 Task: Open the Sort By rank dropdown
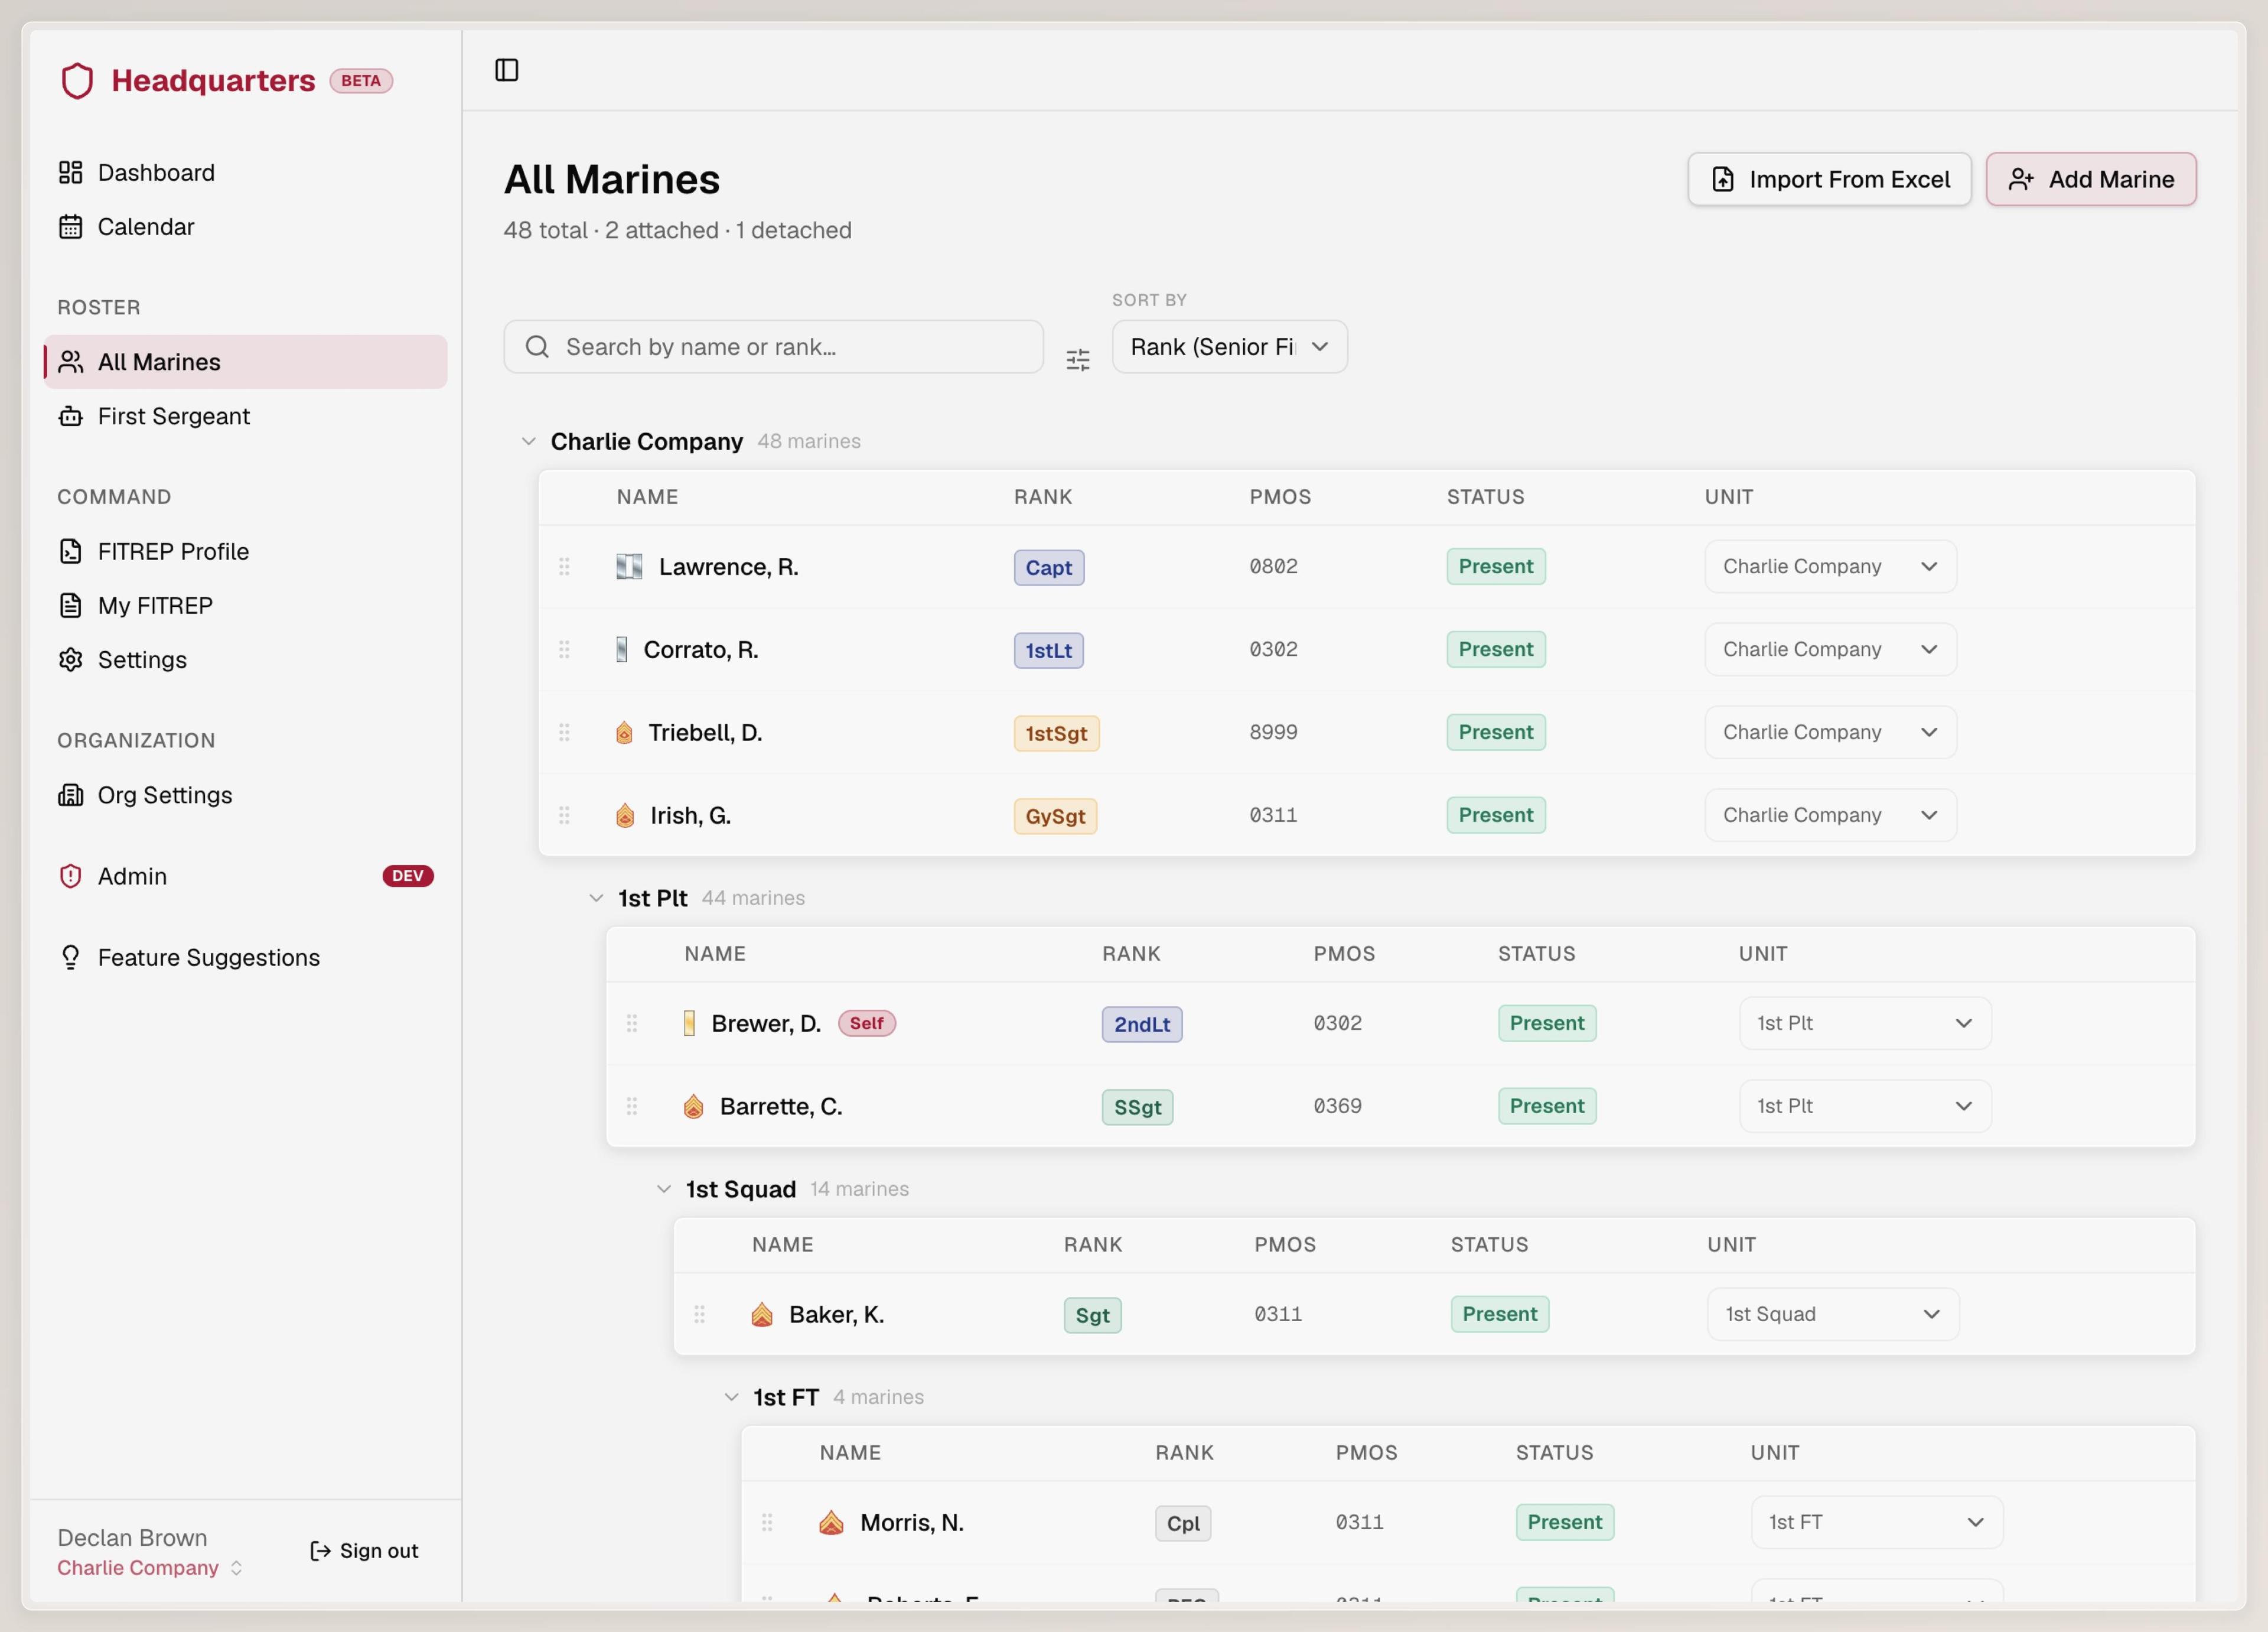point(1229,346)
